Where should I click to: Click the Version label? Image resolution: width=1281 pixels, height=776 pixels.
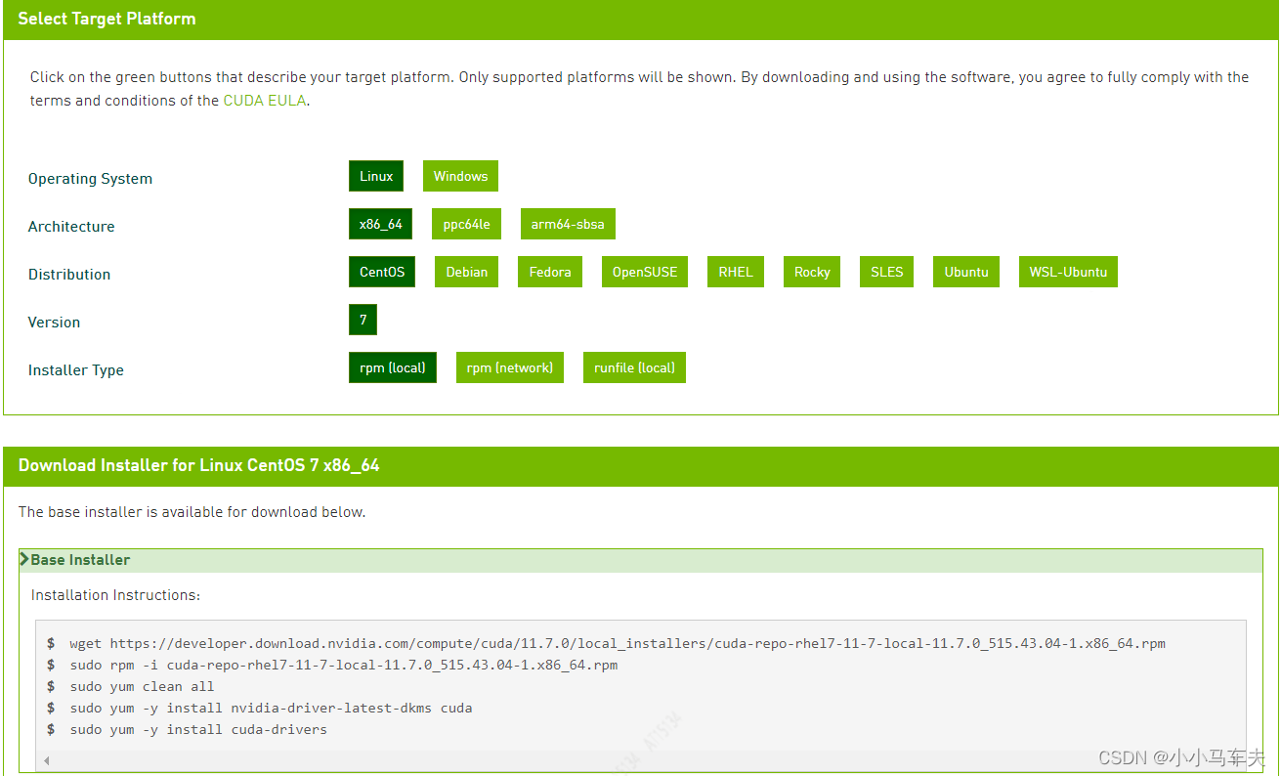point(54,323)
